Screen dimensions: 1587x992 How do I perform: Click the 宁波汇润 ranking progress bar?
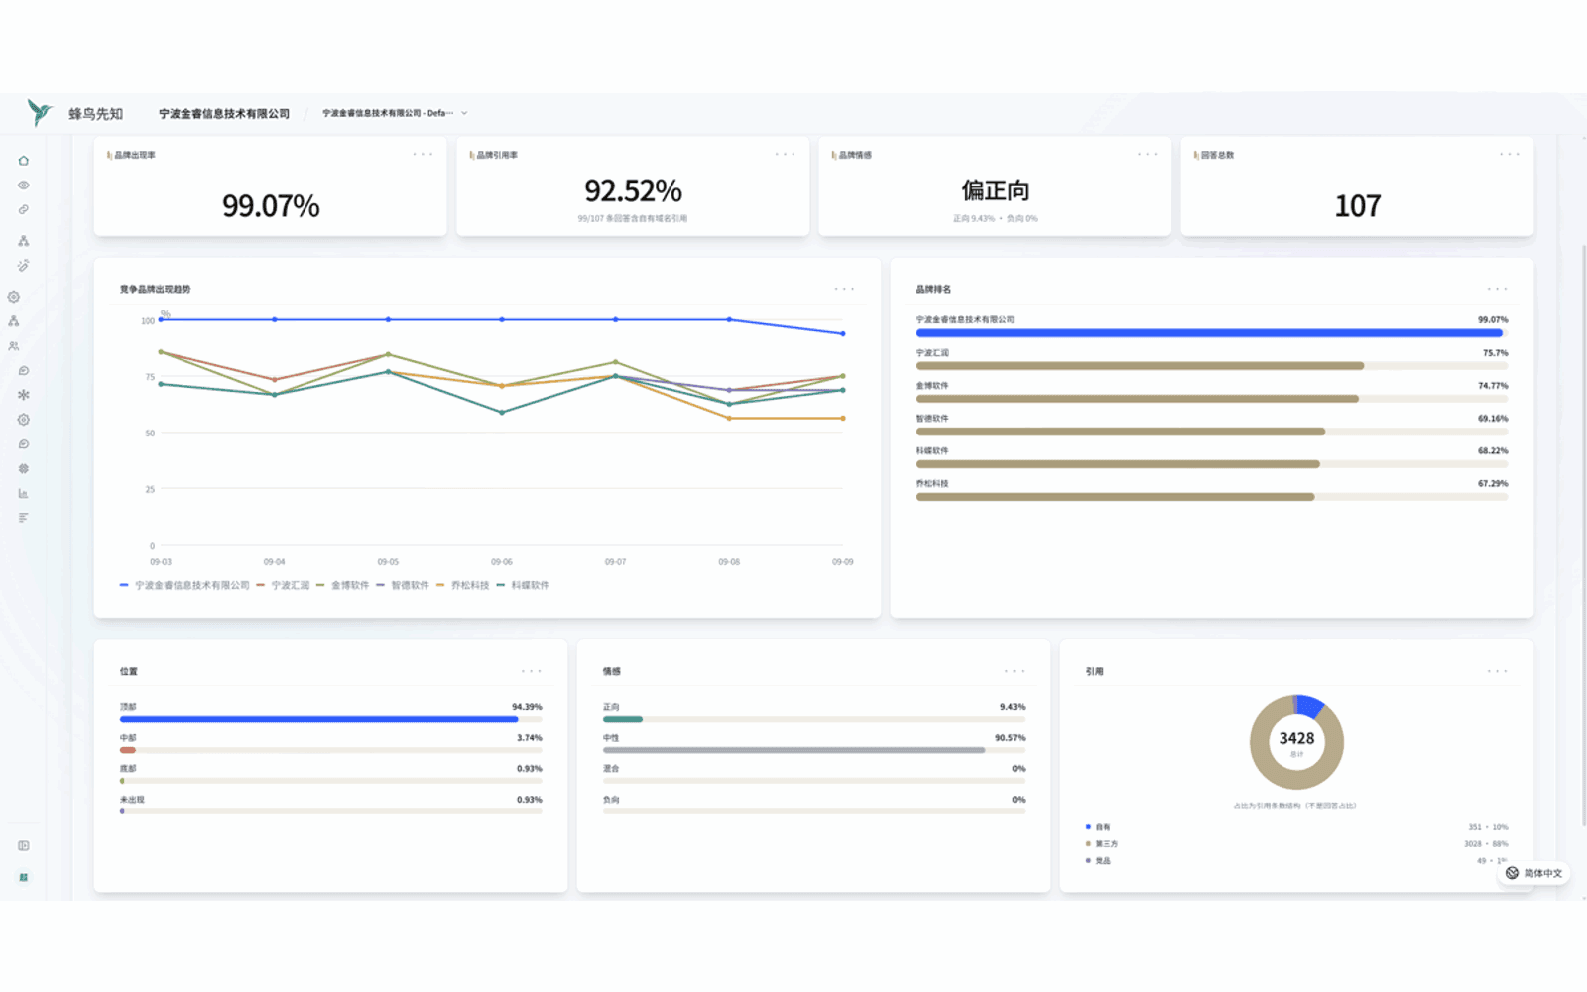tap(1212, 366)
